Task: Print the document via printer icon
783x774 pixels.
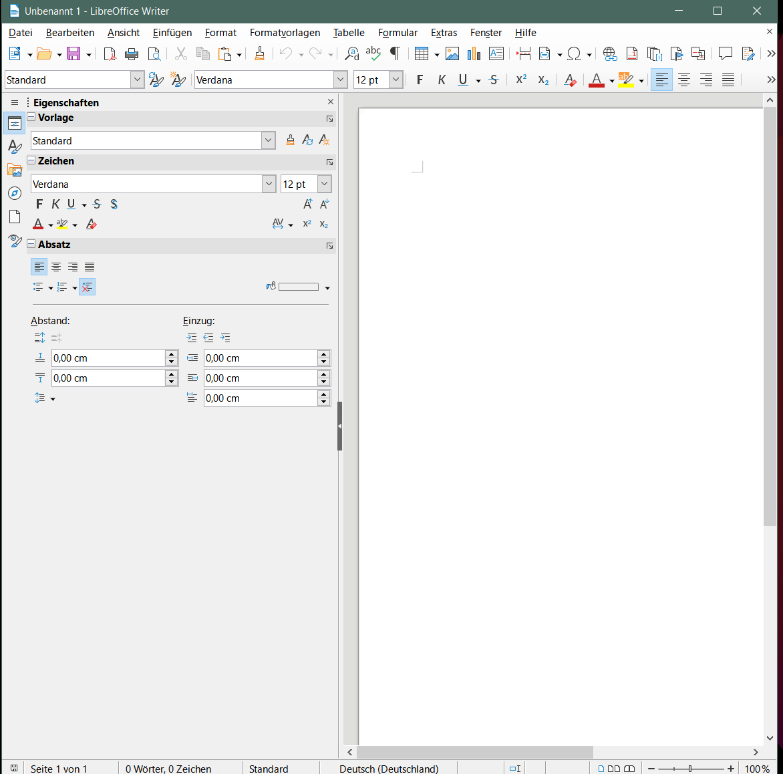Action: click(x=132, y=53)
